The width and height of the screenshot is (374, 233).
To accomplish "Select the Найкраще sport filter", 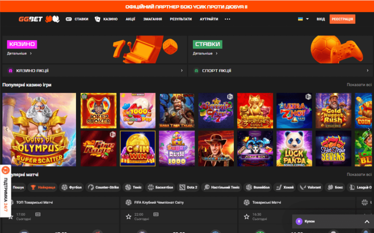I will click(42, 187).
